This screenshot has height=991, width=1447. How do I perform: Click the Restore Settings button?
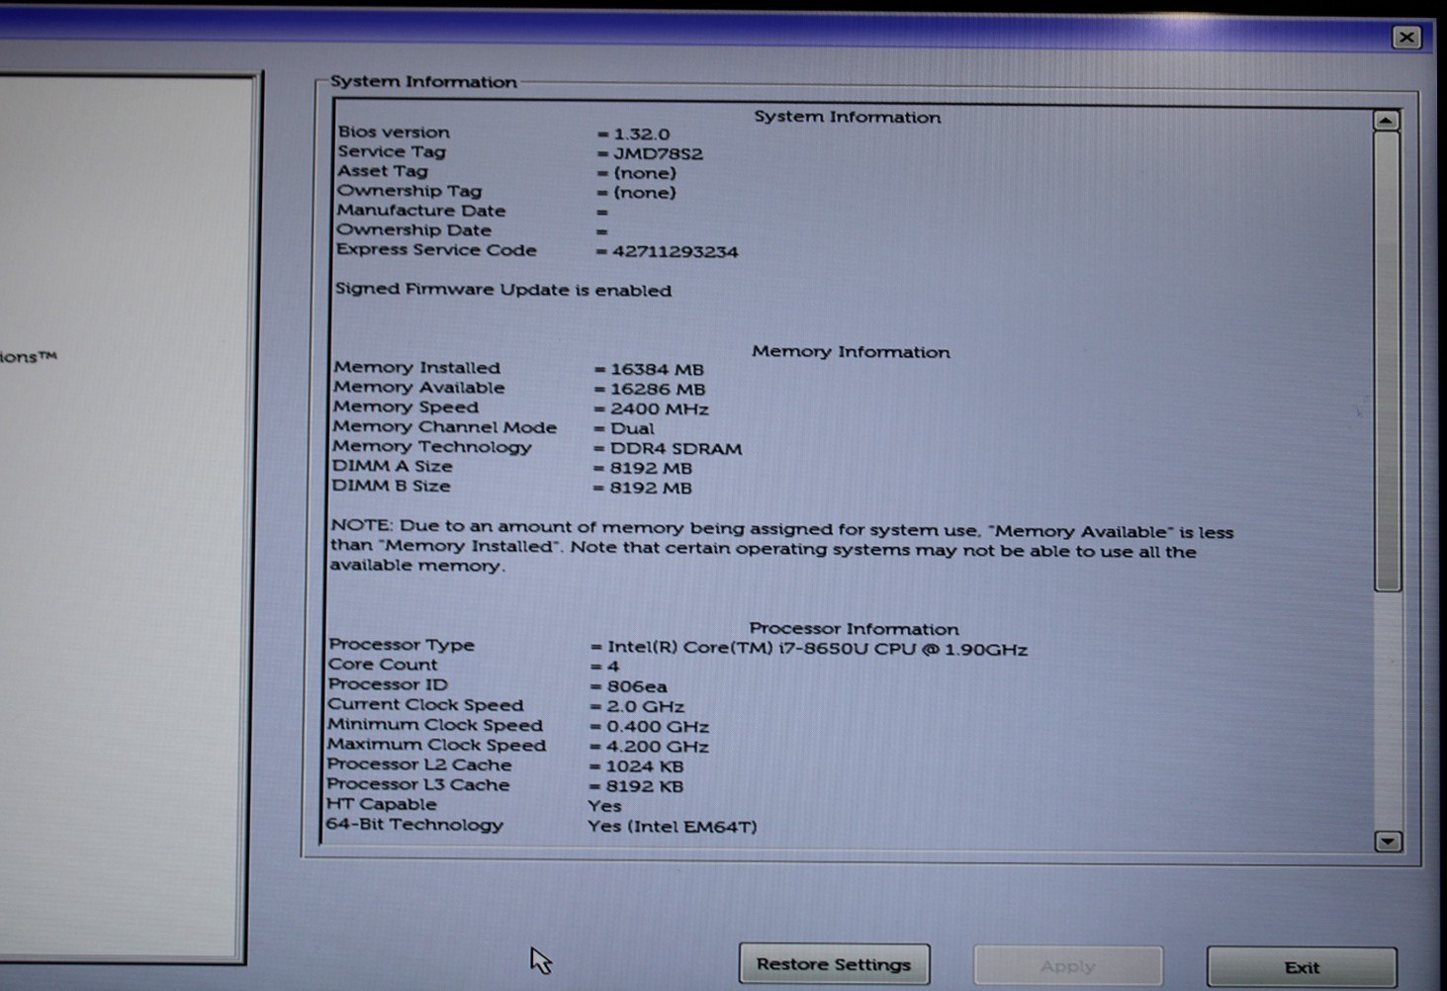(x=834, y=964)
